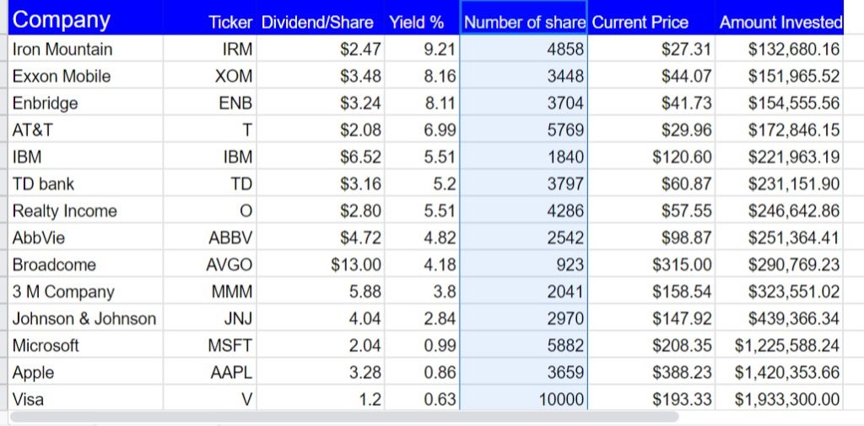Click the Number of share header
This screenshot has height=426, width=864.
(523, 19)
